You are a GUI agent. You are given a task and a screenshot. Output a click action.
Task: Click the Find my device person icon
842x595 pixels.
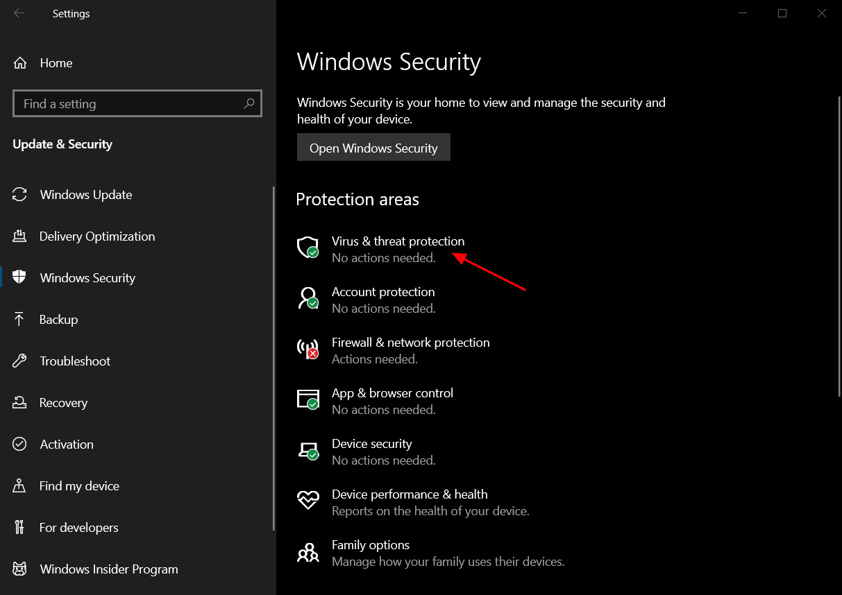20,486
